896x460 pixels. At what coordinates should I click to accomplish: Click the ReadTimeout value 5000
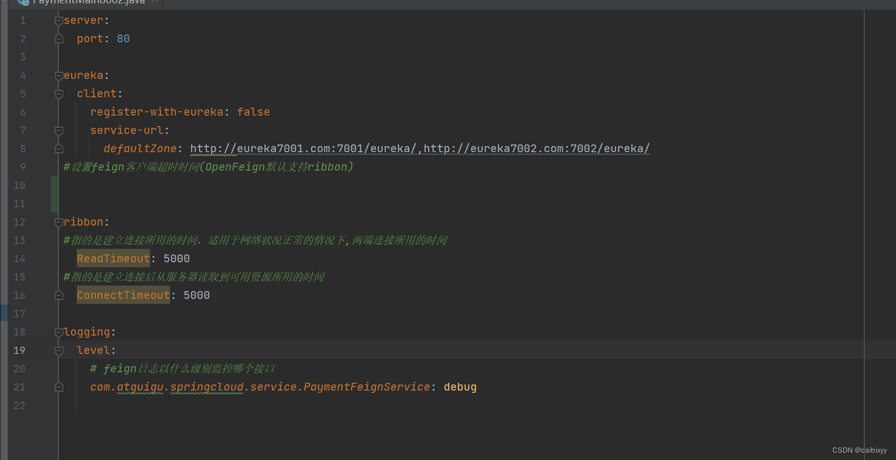(x=177, y=259)
